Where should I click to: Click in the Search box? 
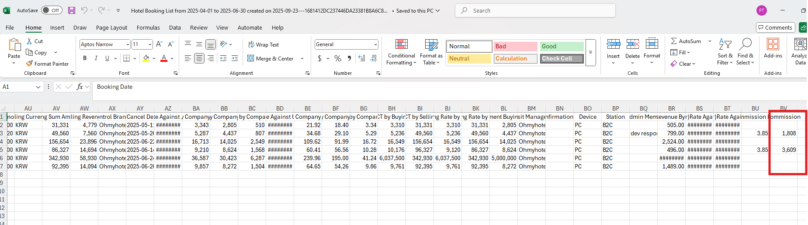[x=535, y=10]
